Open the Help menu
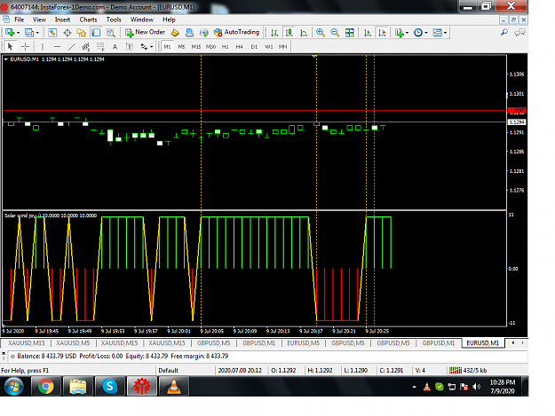Viewport: 555px width, 416px height. (x=169, y=20)
